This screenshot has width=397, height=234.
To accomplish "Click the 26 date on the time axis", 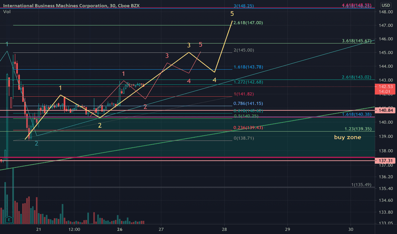I will click(120, 229).
